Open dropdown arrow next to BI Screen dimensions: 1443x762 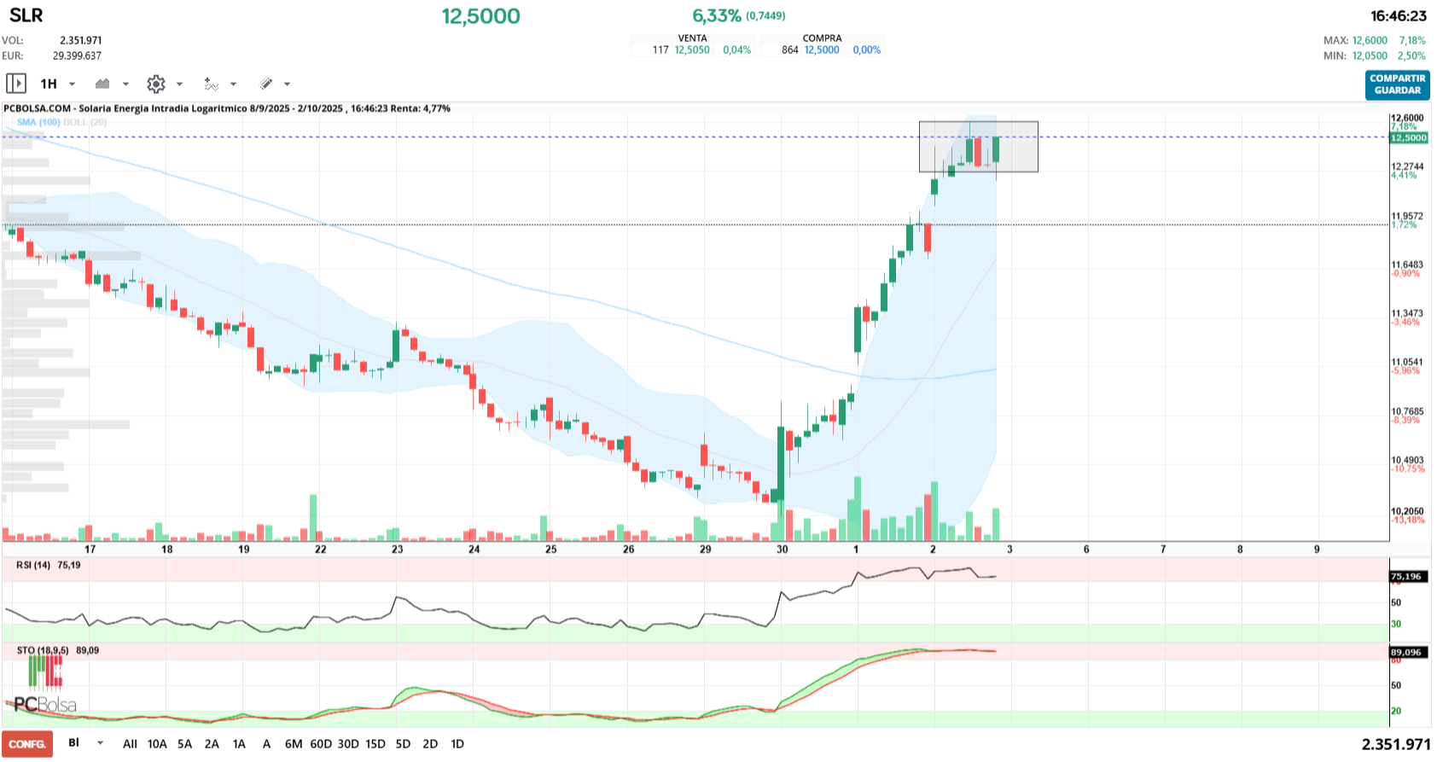click(100, 743)
